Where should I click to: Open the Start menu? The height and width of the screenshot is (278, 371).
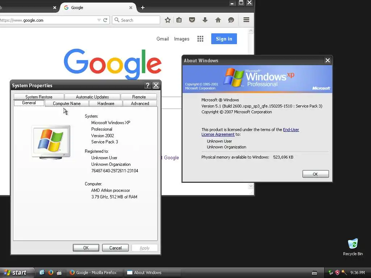pyautogui.click(x=17, y=273)
